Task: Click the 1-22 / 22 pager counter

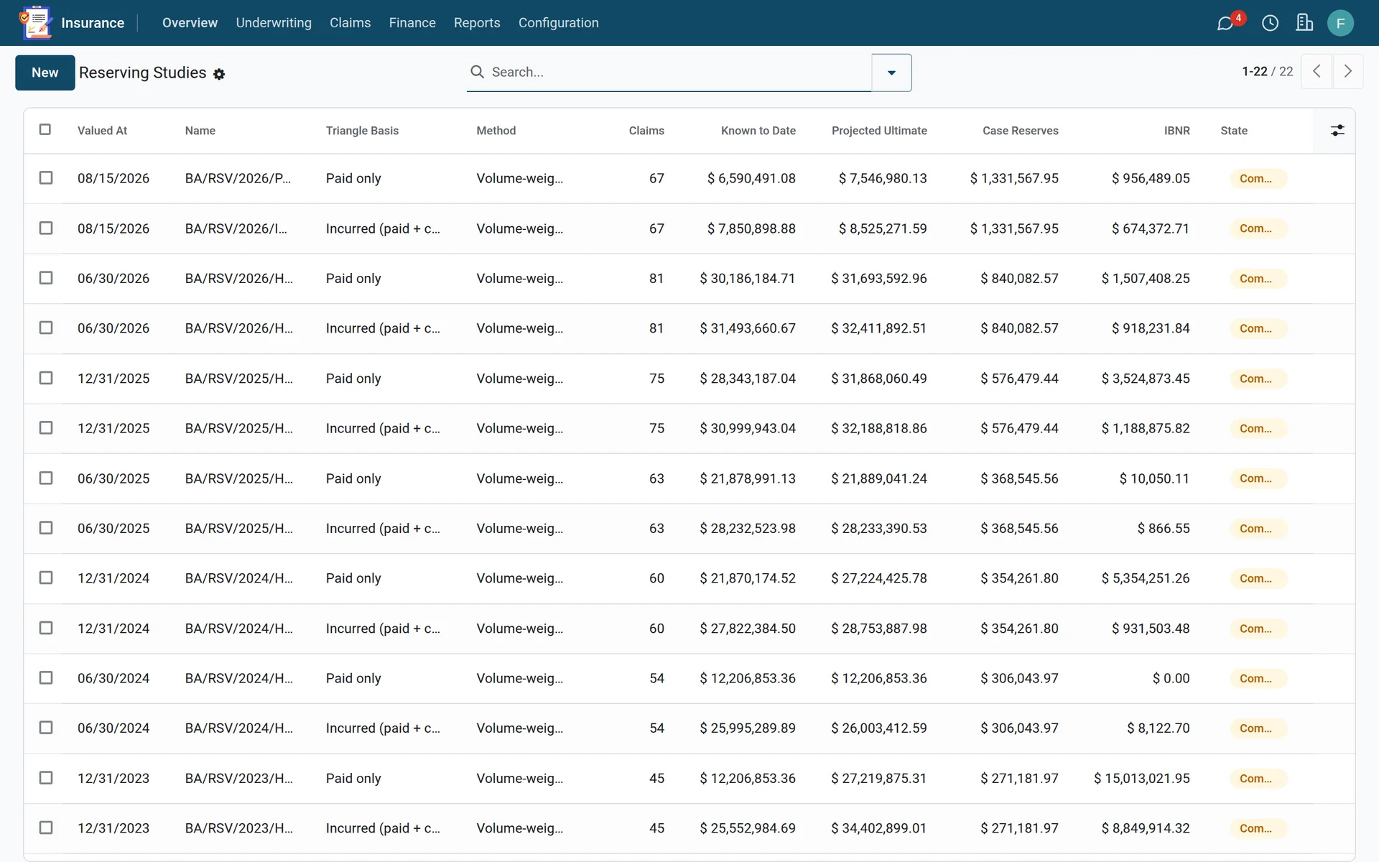Action: click(x=1267, y=71)
